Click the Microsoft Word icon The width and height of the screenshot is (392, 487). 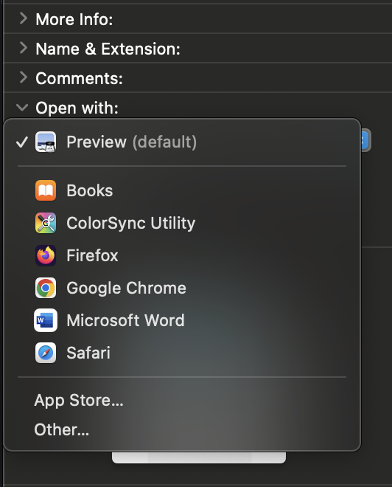pos(46,320)
